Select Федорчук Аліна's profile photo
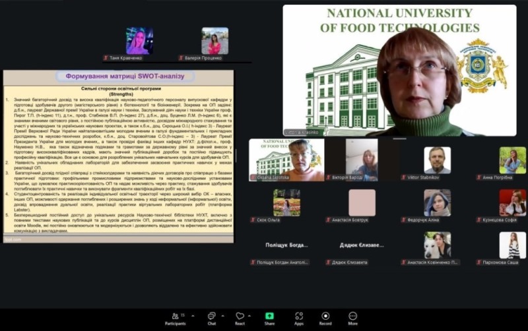 (x=437, y=202)
